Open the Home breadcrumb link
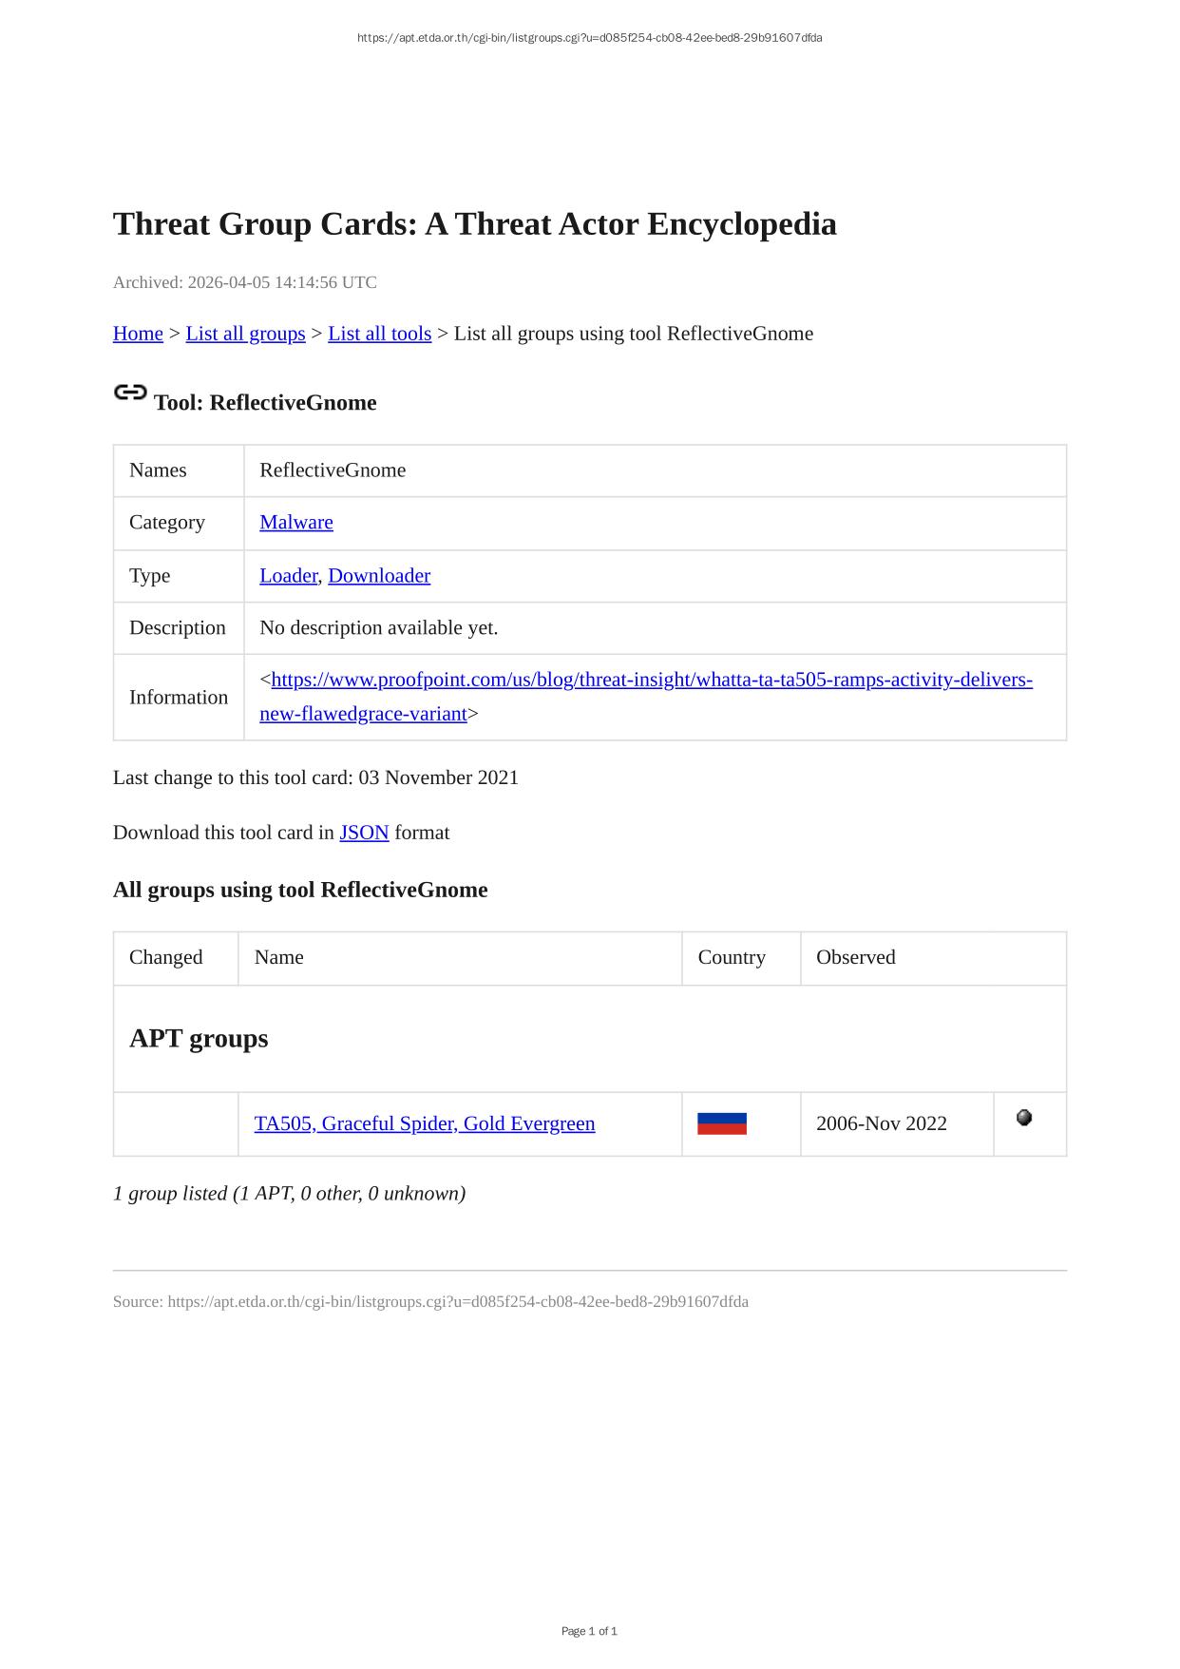 pos(138,334)
